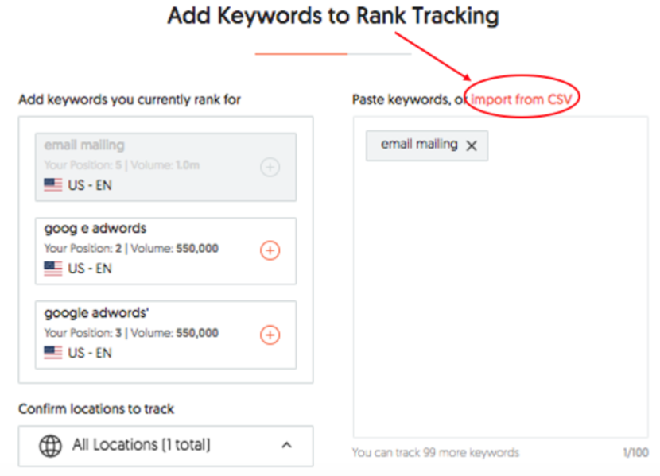The width and height of the screenshot is (660, 476).
Task: Remove the email mailing keyword tag
Action: [472, 145]
